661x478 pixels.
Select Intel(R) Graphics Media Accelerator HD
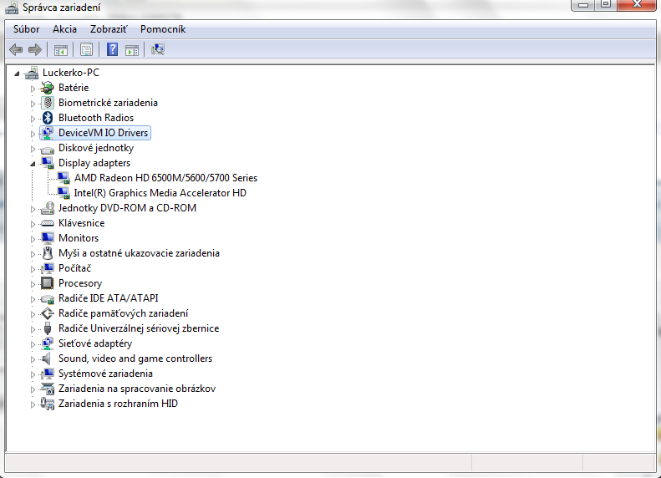pos(160,194)
